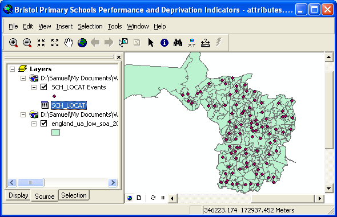
Task: Maximize the ArcMap window
Action: point(314,10)
